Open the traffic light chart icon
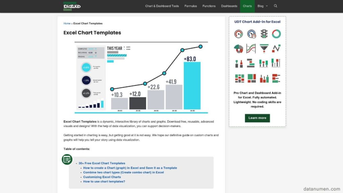Screen dimensions: 343x193 pos(264,34)
